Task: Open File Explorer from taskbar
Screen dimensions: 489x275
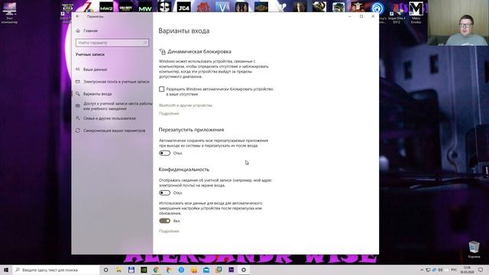Action: click(x=118, y=270)
